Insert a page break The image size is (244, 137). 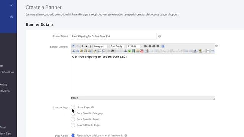[x=208, y=51]
